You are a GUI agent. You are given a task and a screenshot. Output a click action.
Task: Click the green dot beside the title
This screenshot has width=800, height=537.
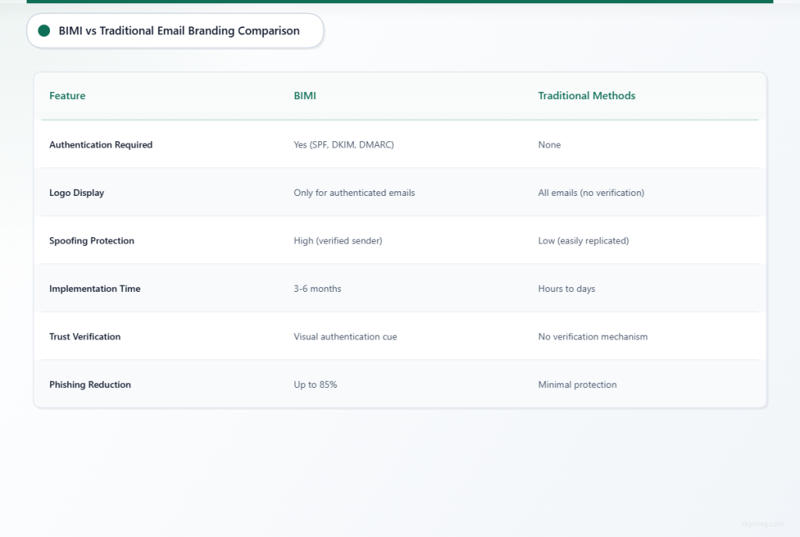pos(44,30)
